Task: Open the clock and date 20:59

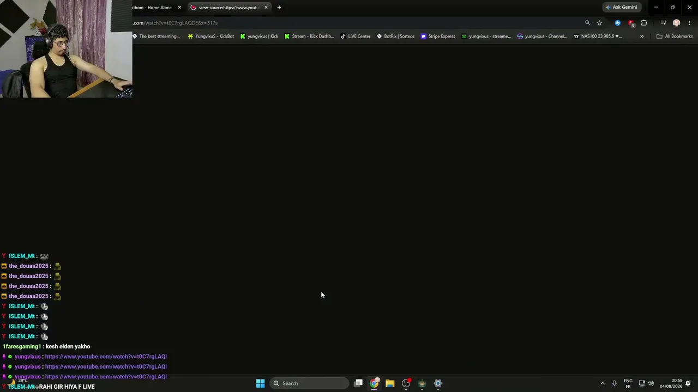Action: (671, 383)
